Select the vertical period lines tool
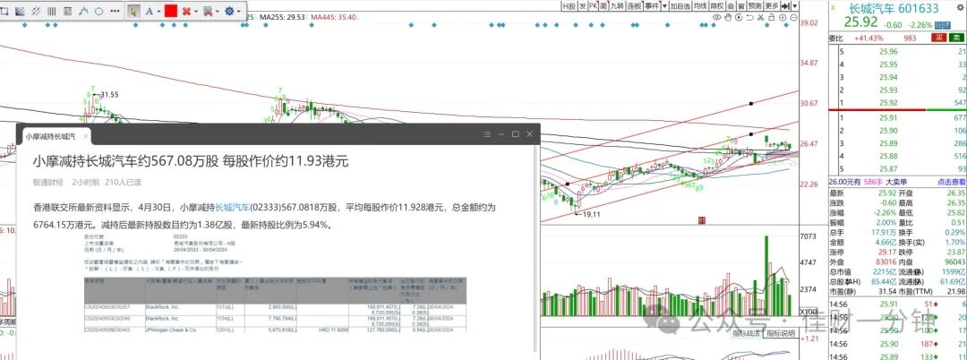The width and height of the screenshot is (967, 360). (52, 11)
